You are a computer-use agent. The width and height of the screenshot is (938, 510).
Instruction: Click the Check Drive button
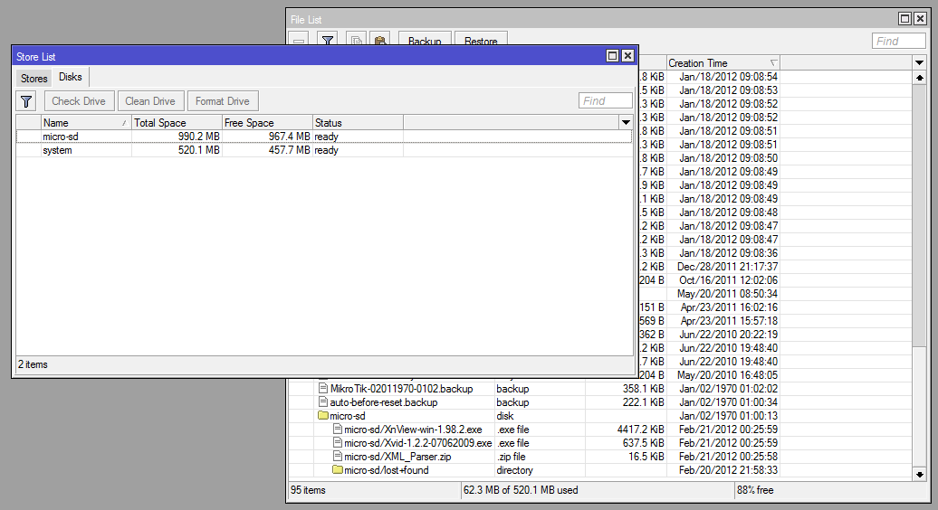pyautogui.click(x=79, y=101)
